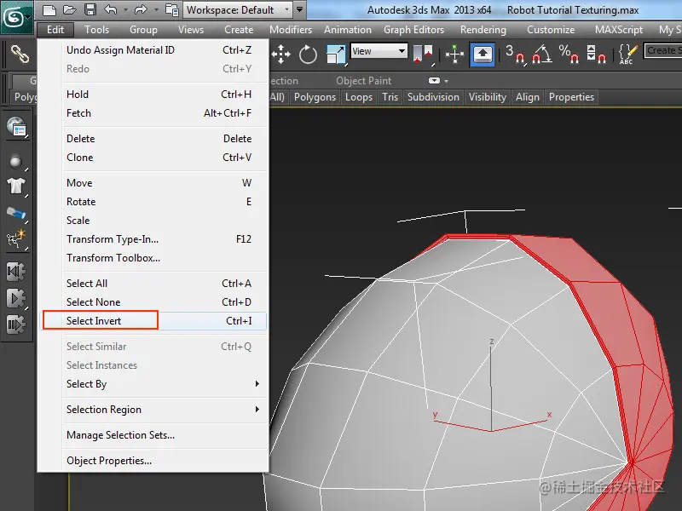Open the Tools menu
This screenshot has height=511, width=682.
point(96,30)
